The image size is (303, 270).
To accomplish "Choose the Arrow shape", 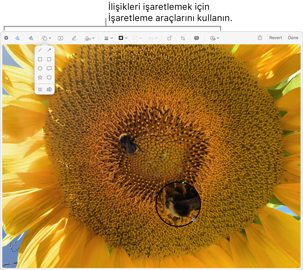I will [49, 50].
